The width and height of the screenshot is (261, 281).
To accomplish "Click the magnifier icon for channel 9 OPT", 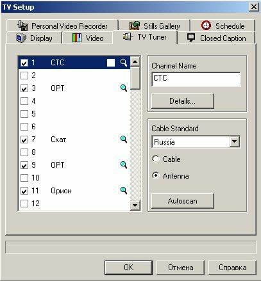I will coord(124,165).
